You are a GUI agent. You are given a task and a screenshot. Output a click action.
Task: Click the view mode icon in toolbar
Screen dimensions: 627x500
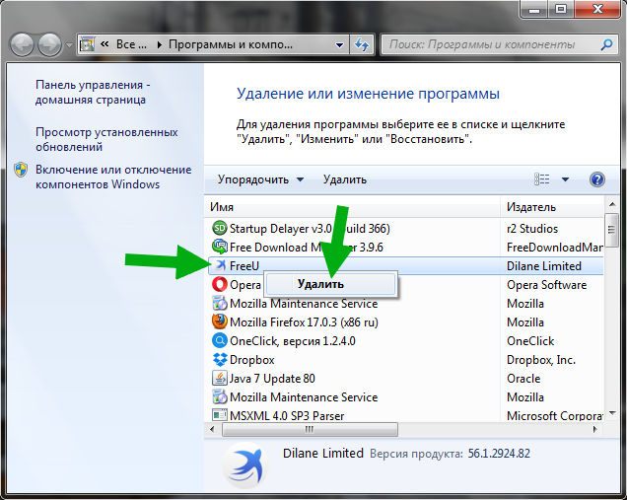coord(542,179)
